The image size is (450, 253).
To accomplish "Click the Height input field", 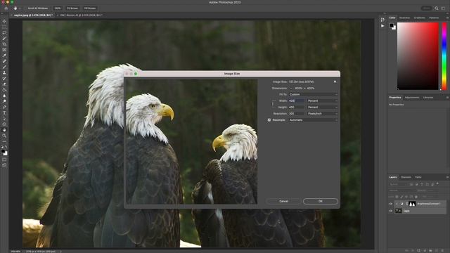I will 297,107.
